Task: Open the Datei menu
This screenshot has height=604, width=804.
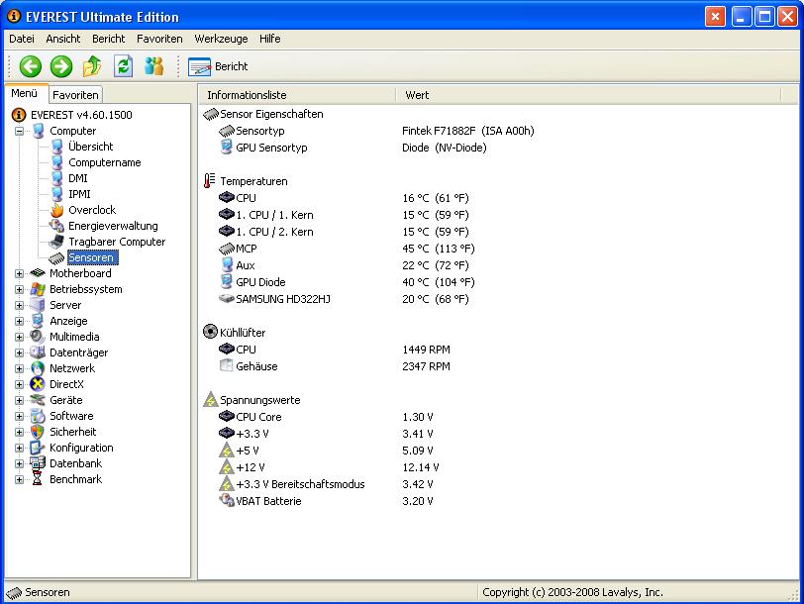Action: [22, 39]
